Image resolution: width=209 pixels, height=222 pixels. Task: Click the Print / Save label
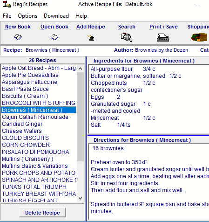pos(163,27)
